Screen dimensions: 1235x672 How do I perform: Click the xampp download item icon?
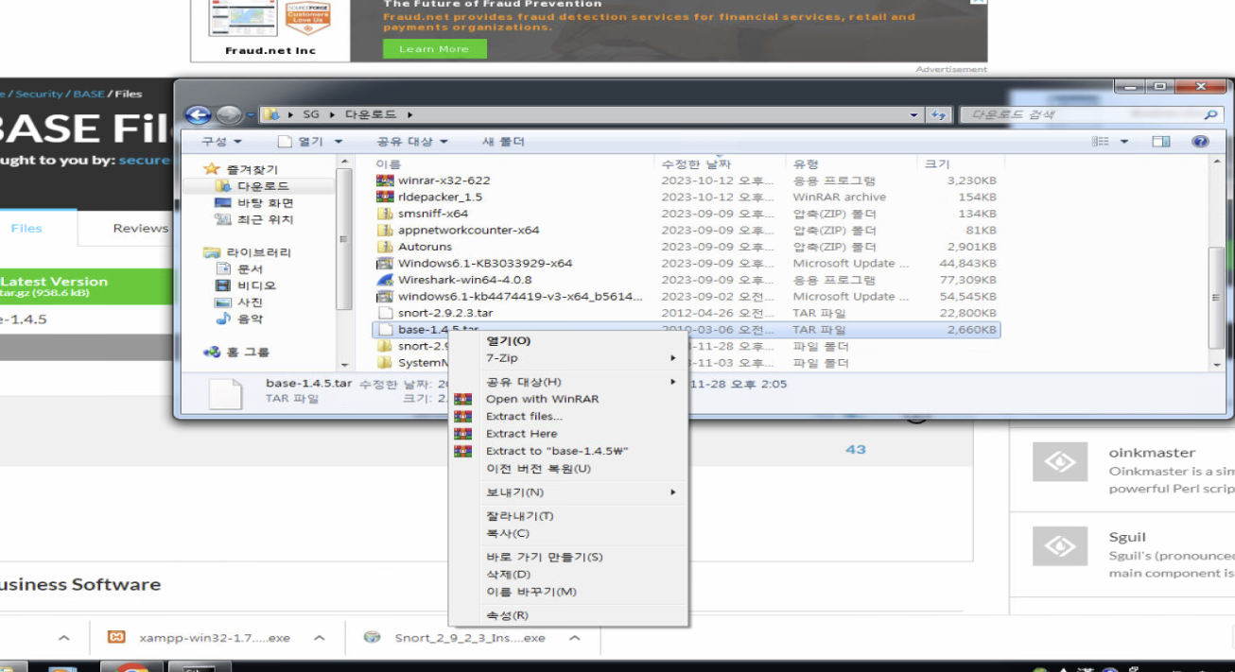[116, 638]
